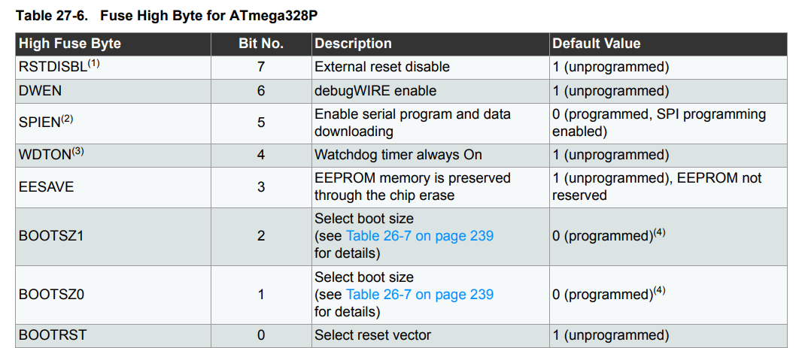Click the Bit No. column header
Viewport: 802px width, 348px height.
tap(261, 44)
